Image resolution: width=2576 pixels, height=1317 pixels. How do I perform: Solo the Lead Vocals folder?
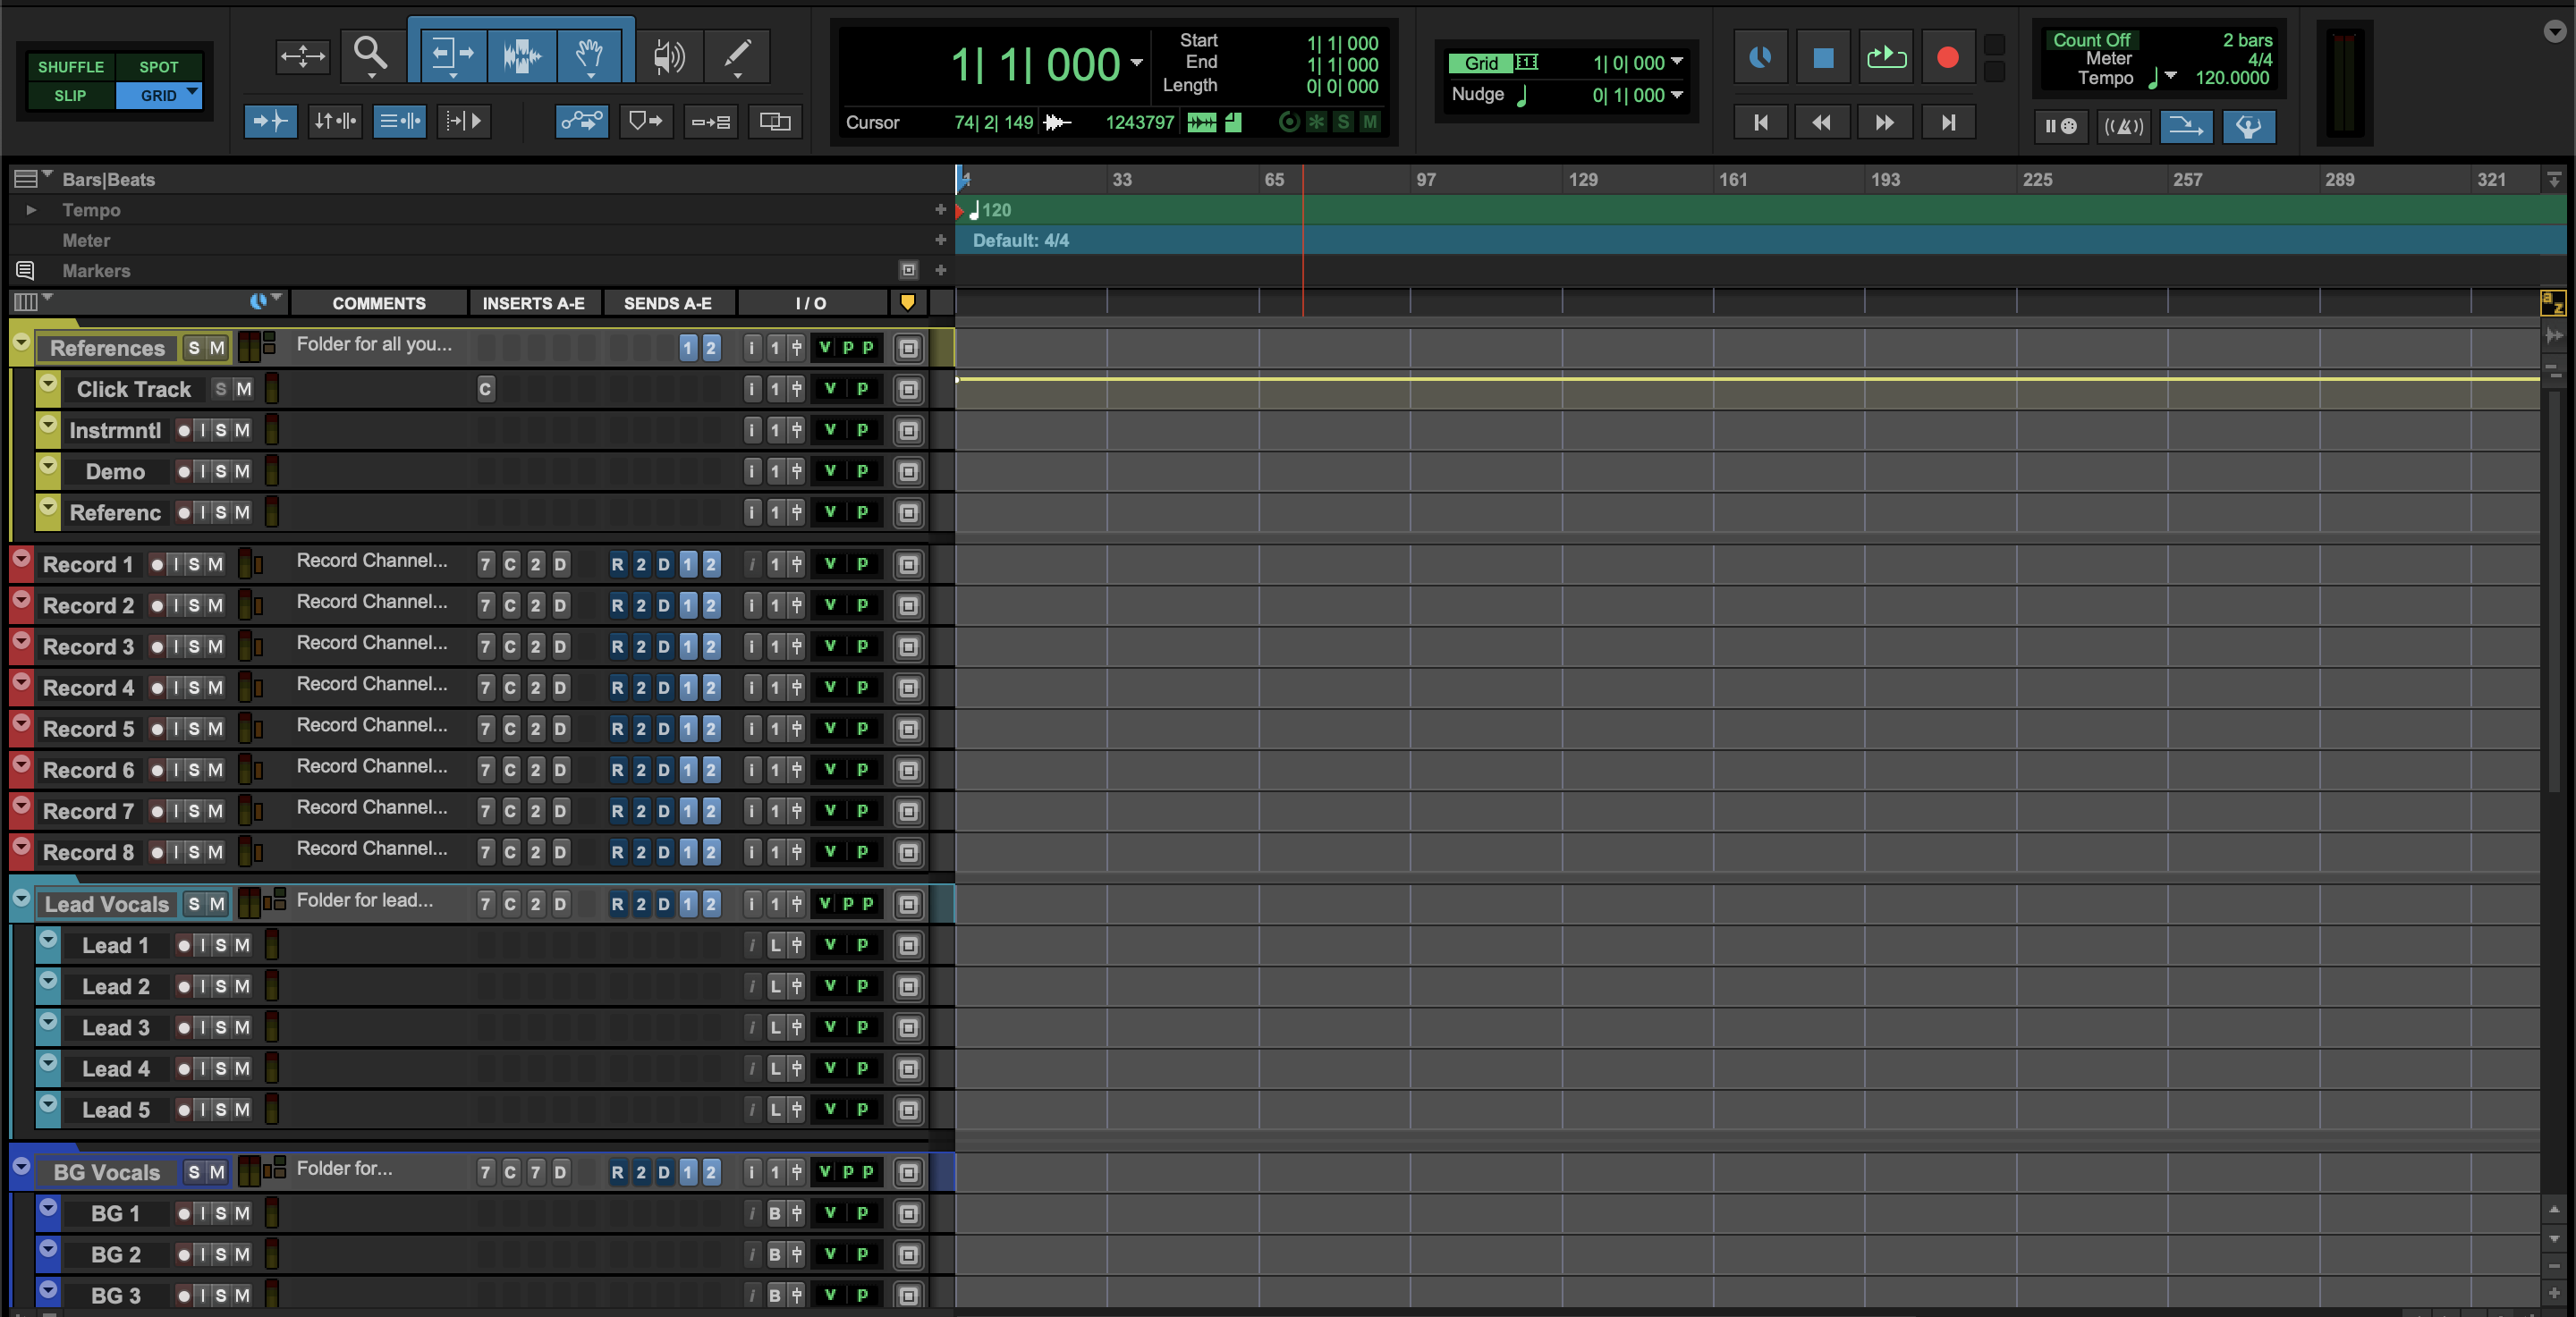pyautogui.click(x=194, y=904)
